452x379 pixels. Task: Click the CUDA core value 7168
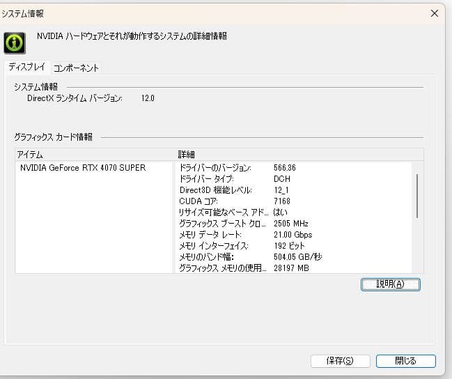[282, 201]
